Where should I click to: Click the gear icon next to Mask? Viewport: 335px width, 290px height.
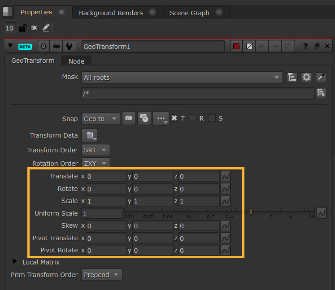pos(306,78)
